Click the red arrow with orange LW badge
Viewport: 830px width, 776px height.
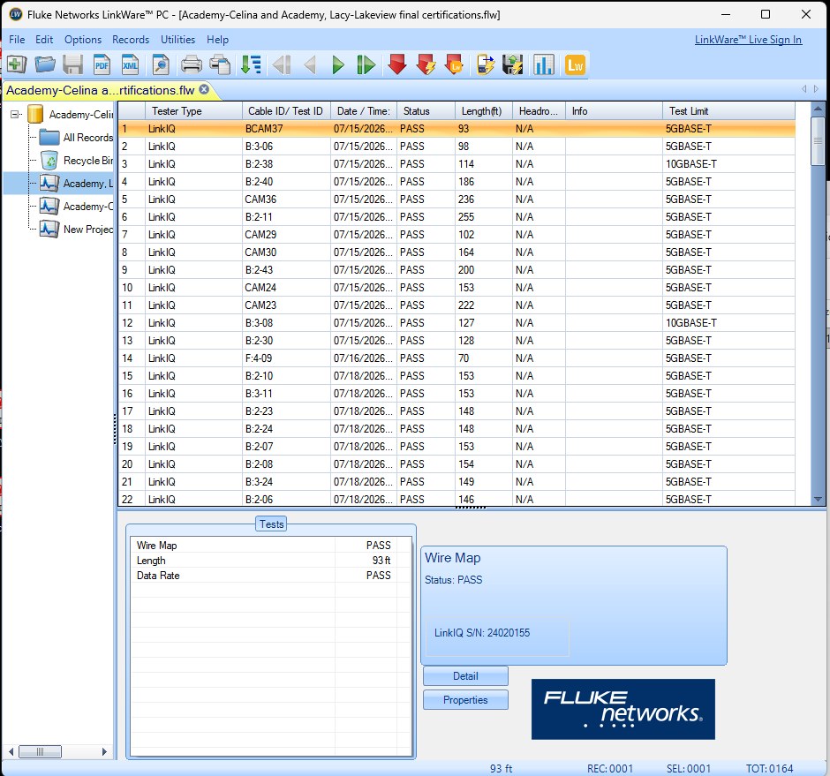(x=454, y=64)
